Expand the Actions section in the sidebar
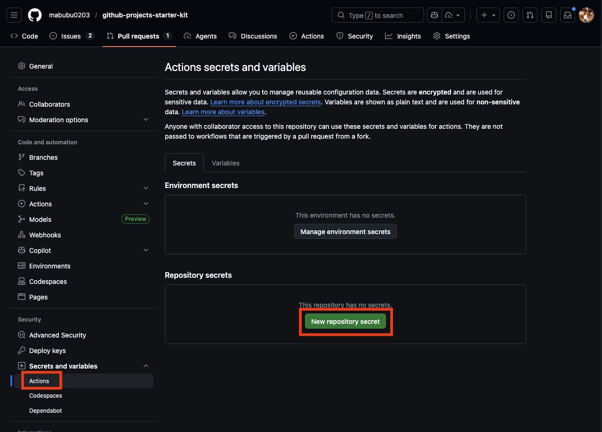 (x=146, y=204)
